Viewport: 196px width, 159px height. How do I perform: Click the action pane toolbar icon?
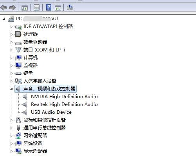click(58, 8)
